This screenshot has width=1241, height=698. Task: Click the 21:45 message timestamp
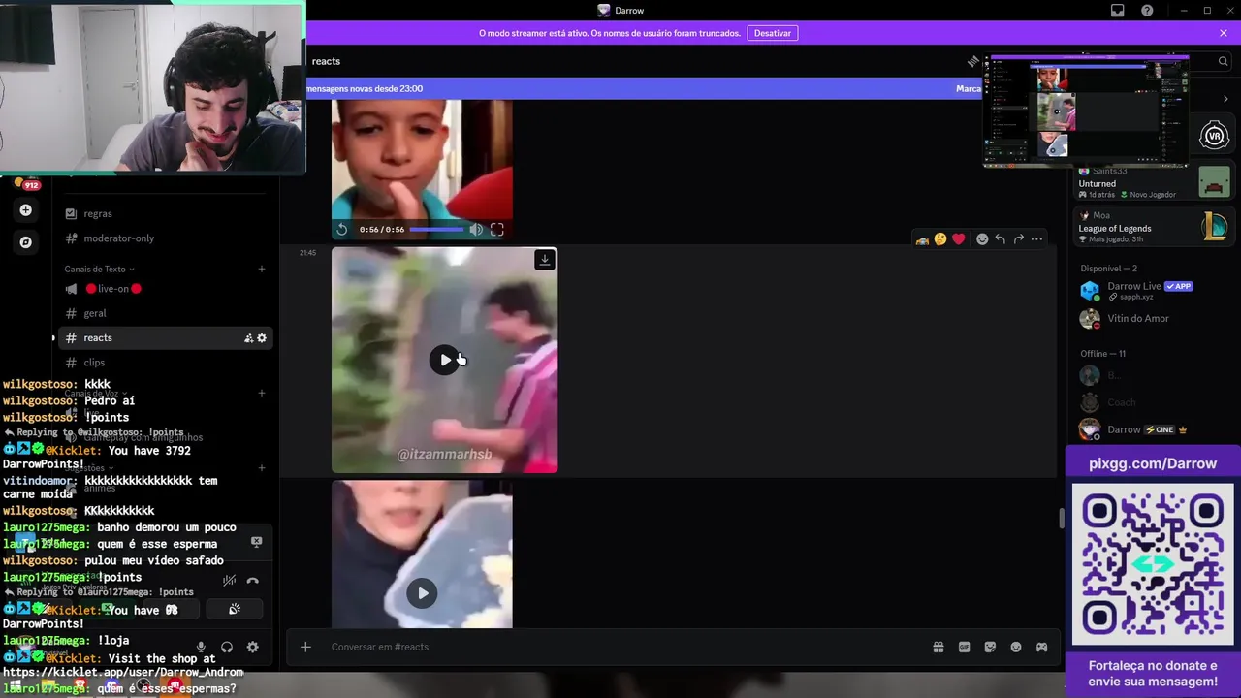coord(307,253)
